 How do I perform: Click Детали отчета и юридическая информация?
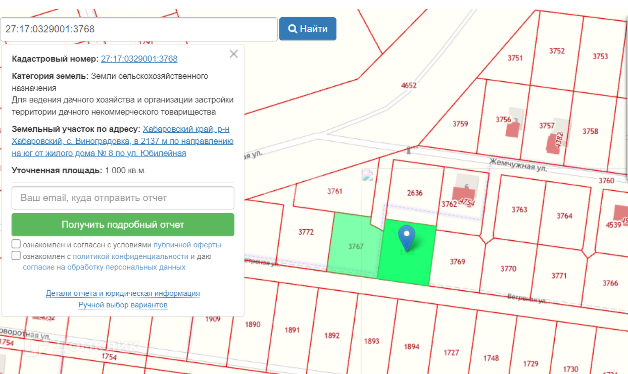pyautogui.click(x=123, y=293)
